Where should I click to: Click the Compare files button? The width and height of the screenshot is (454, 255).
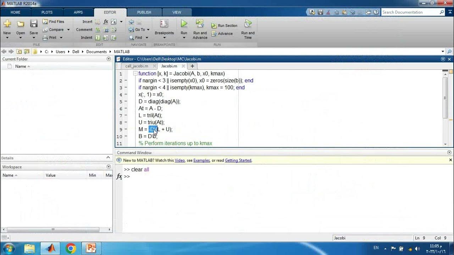[x=53, y=30]
